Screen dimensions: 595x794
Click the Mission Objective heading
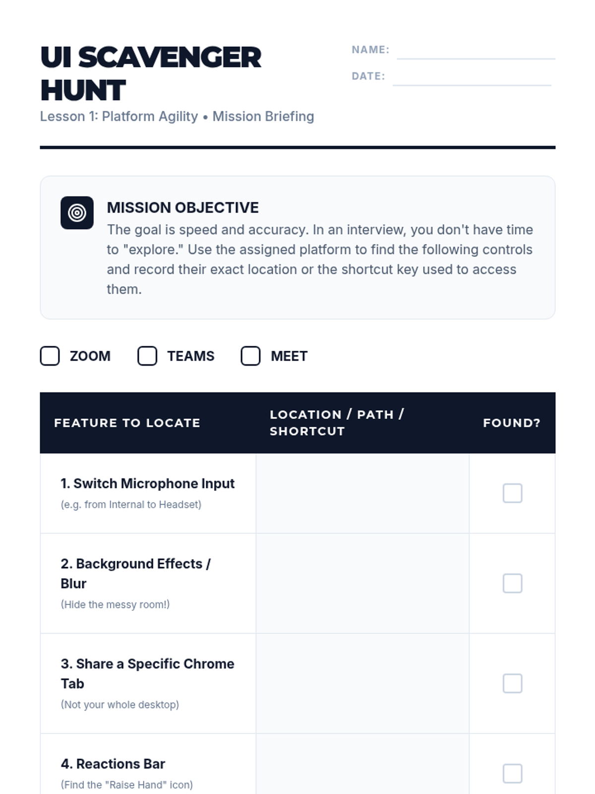pyautogui.click(x=183, y=207)
